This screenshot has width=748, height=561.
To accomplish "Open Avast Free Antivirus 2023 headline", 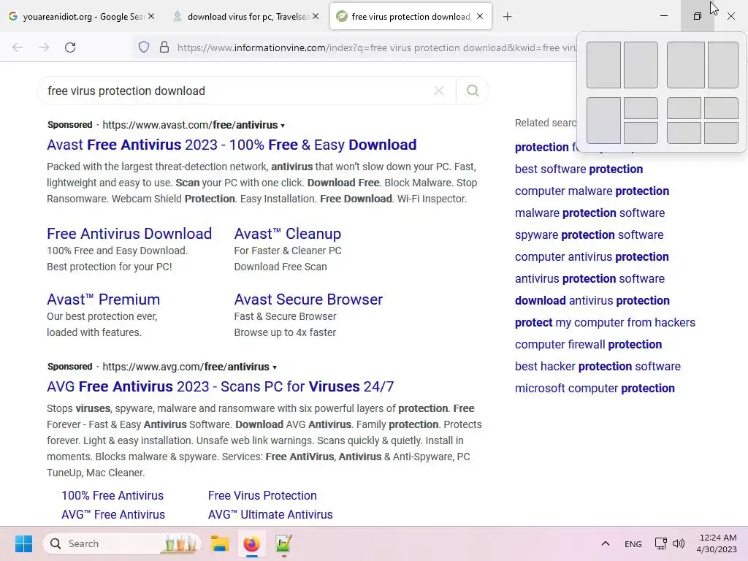I will pos(232,145).
